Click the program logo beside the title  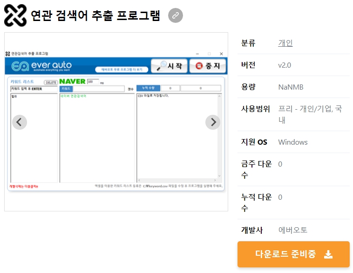coord(15,15)
